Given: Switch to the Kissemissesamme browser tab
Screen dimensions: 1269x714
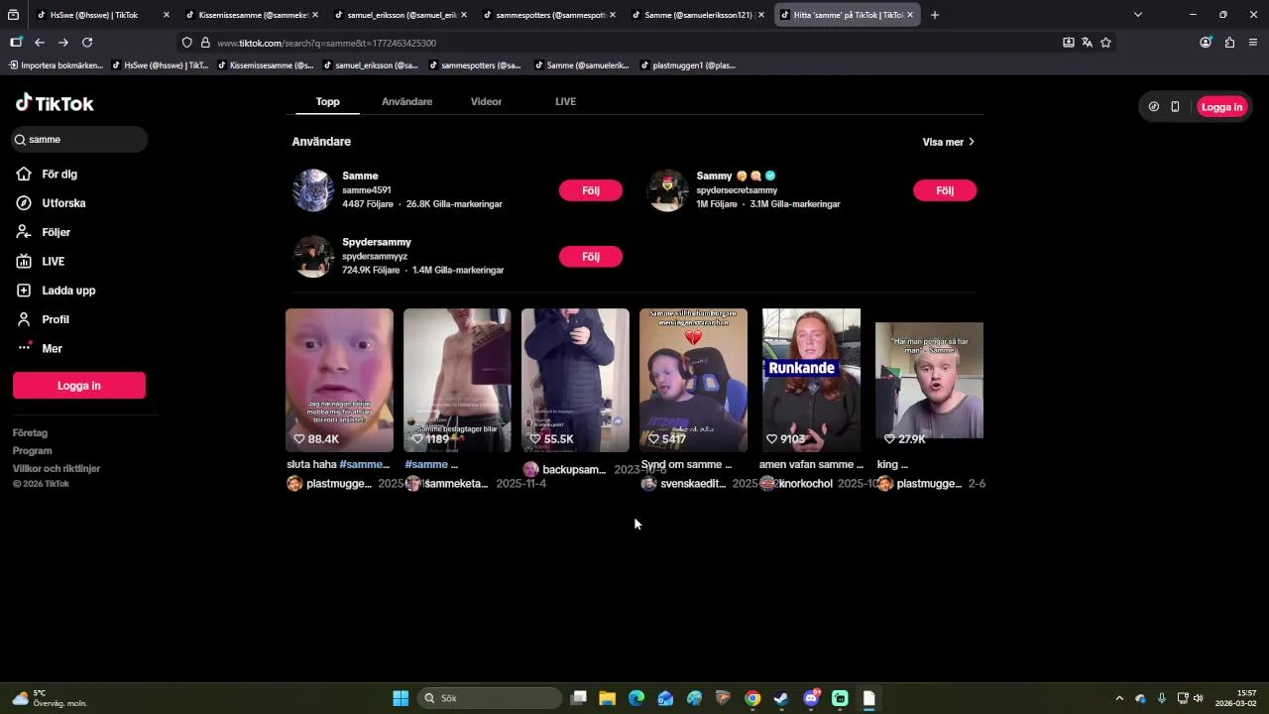Looking at the screenshot, I should point(253,15).
